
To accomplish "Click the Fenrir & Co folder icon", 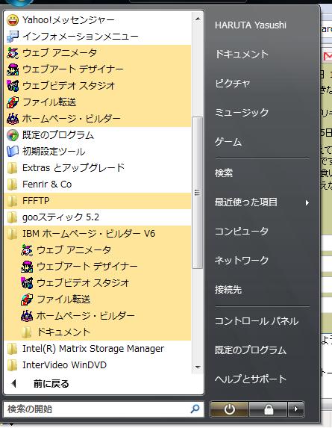I will [12, 184].
